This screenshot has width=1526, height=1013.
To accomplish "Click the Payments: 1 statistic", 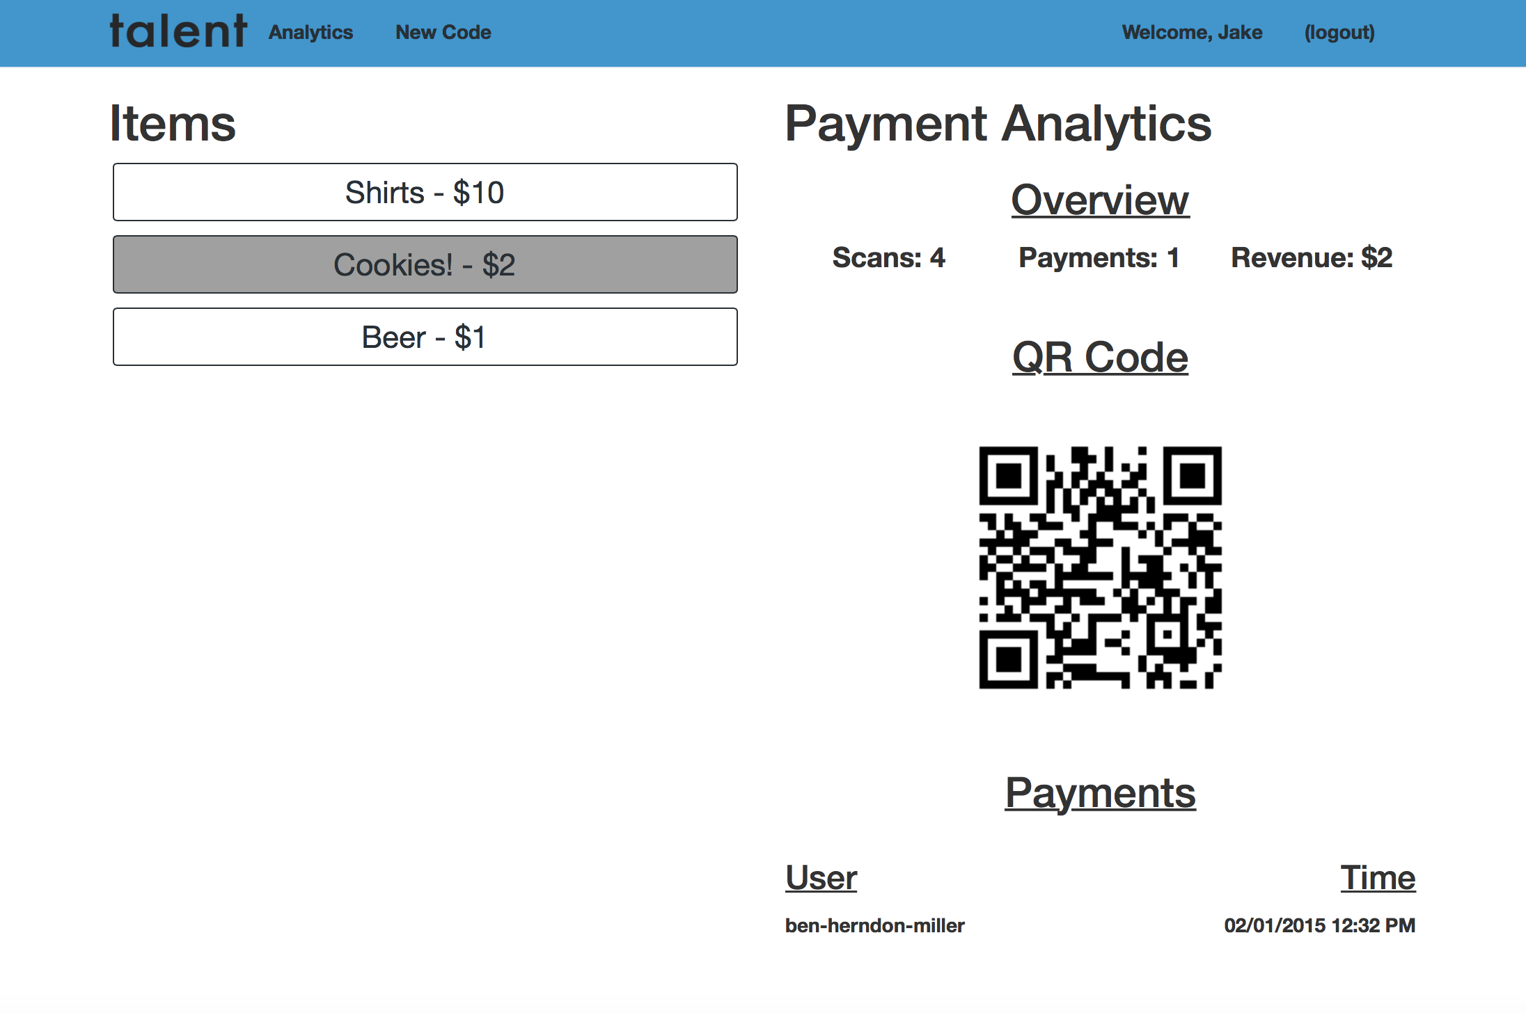I will [1099, 258].
